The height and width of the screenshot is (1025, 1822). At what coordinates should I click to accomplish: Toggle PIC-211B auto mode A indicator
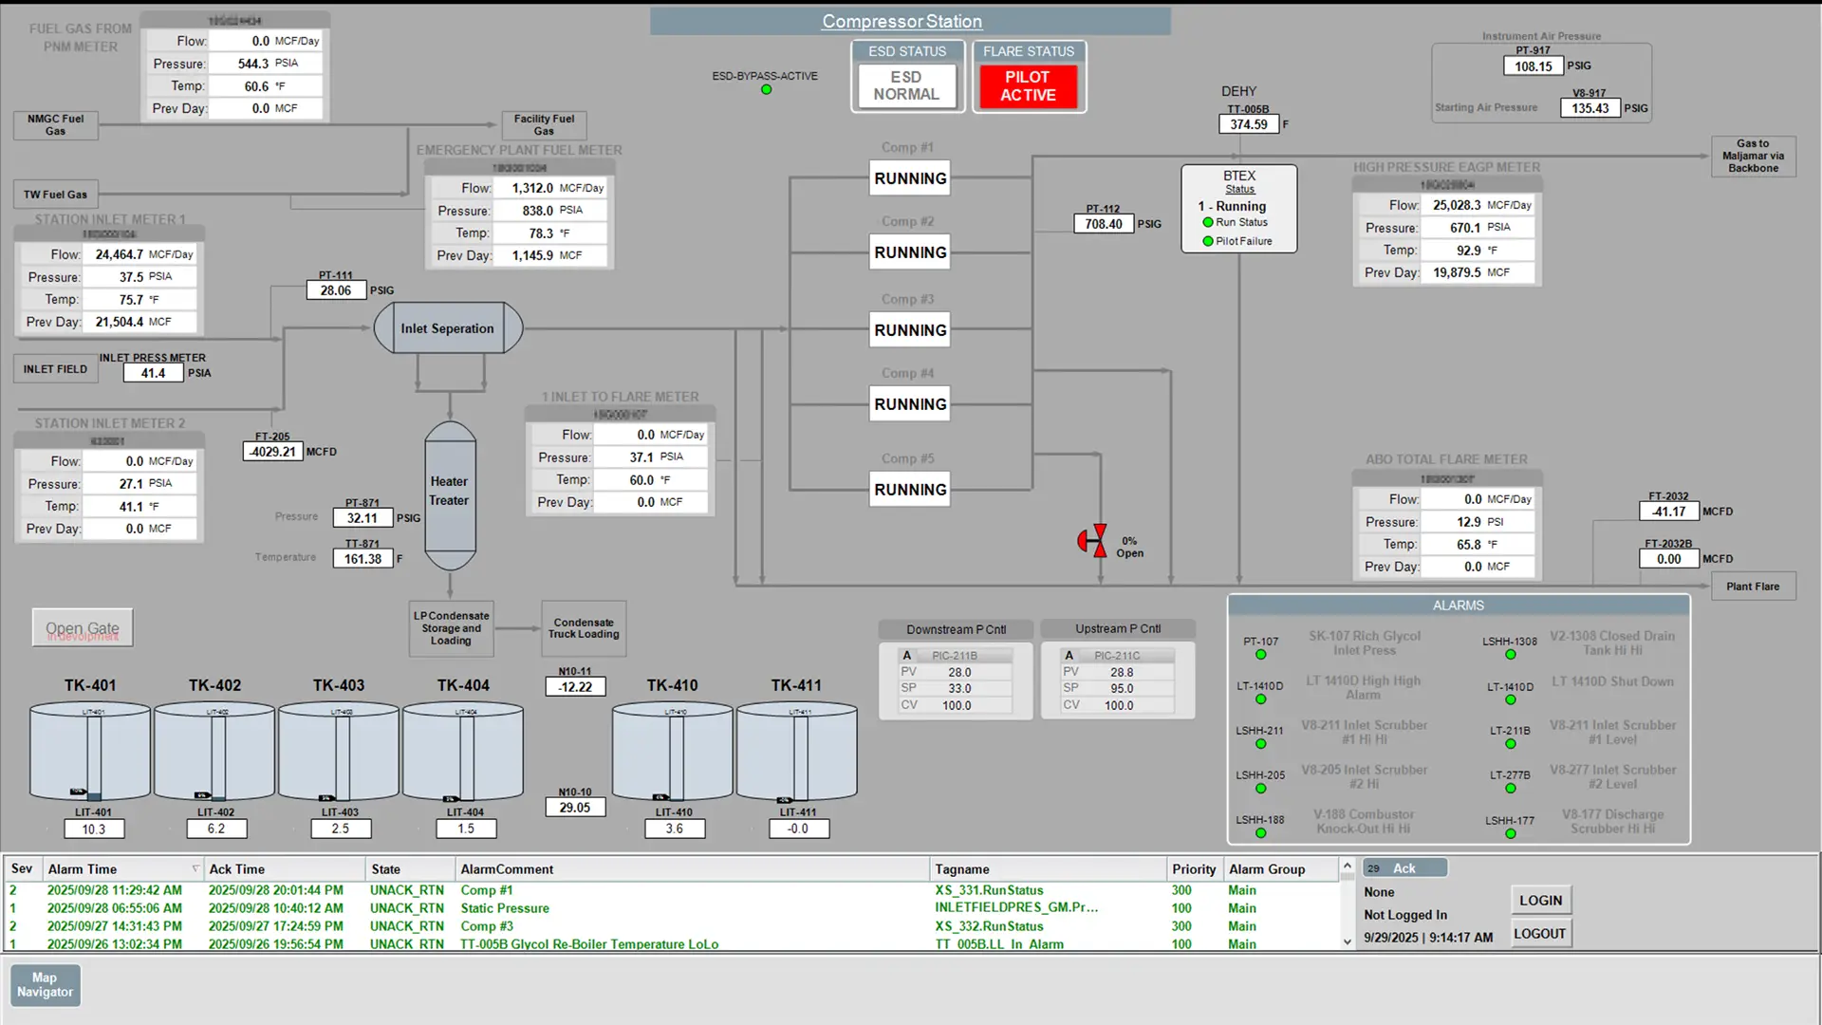pos(907,655)
